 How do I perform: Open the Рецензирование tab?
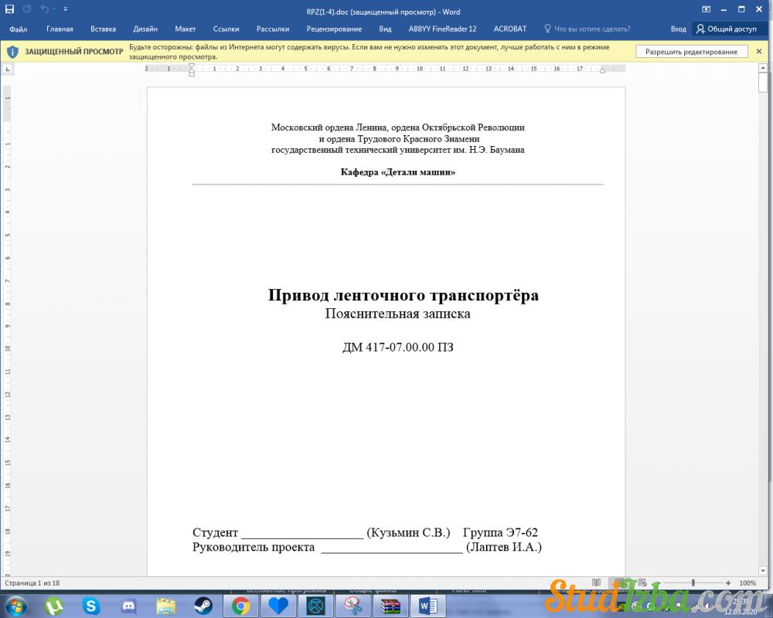point(334,29)
